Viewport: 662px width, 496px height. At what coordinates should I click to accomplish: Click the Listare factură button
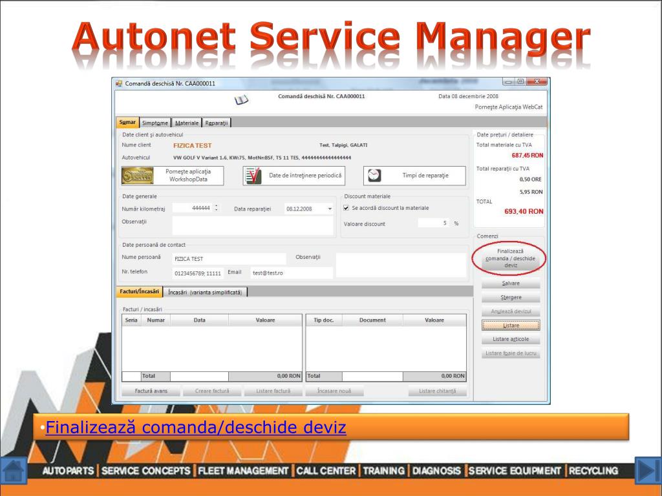(x=273, y=391)
